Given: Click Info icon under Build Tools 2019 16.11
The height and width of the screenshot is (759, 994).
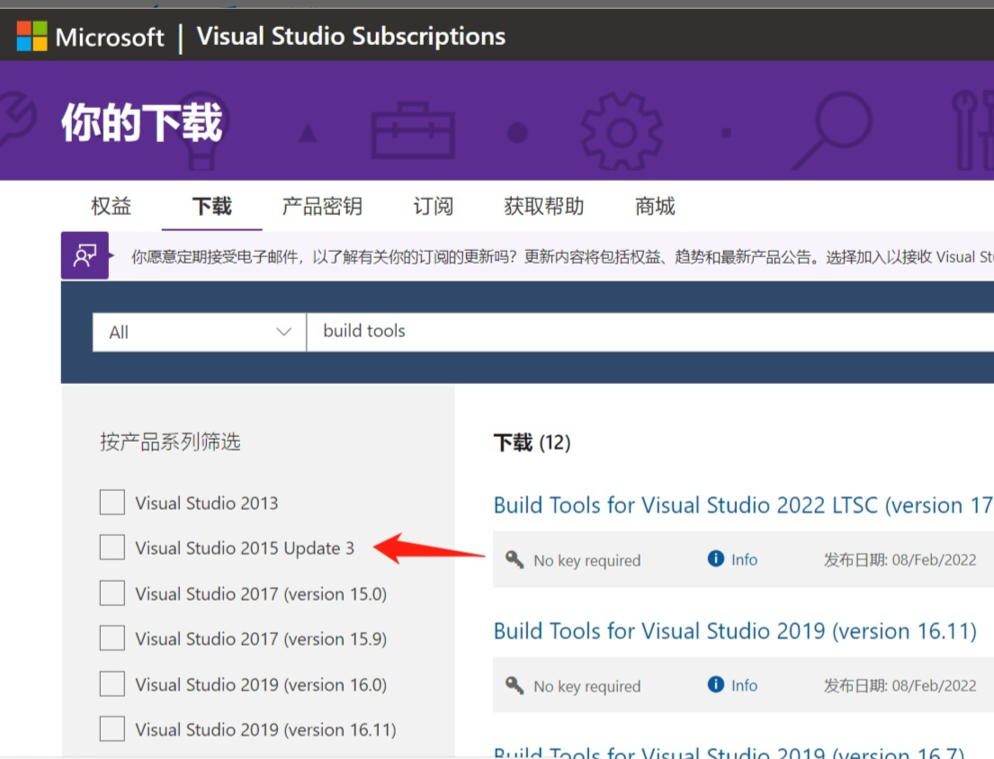Looking at the screenshot, I should pyautogui.click(x=716, y=684).
